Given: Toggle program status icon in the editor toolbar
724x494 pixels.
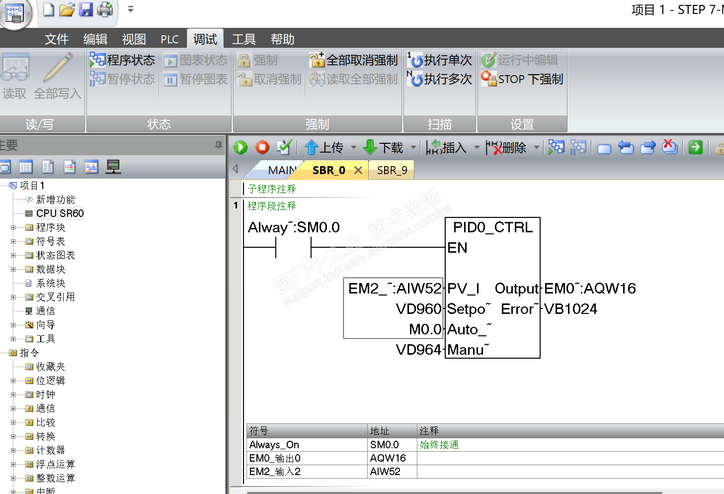Looking at the screenshot, I should 556,147.
